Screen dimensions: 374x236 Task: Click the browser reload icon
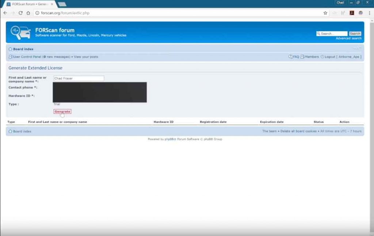(x=21, y=12)
